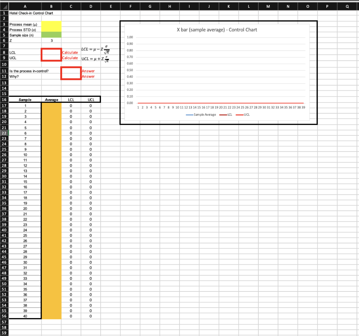The height and width of the screenshot is (336, 359).
Task: Click the orange Average cell for sample 1
Action: pyautogui.click(x=51, y=106)
